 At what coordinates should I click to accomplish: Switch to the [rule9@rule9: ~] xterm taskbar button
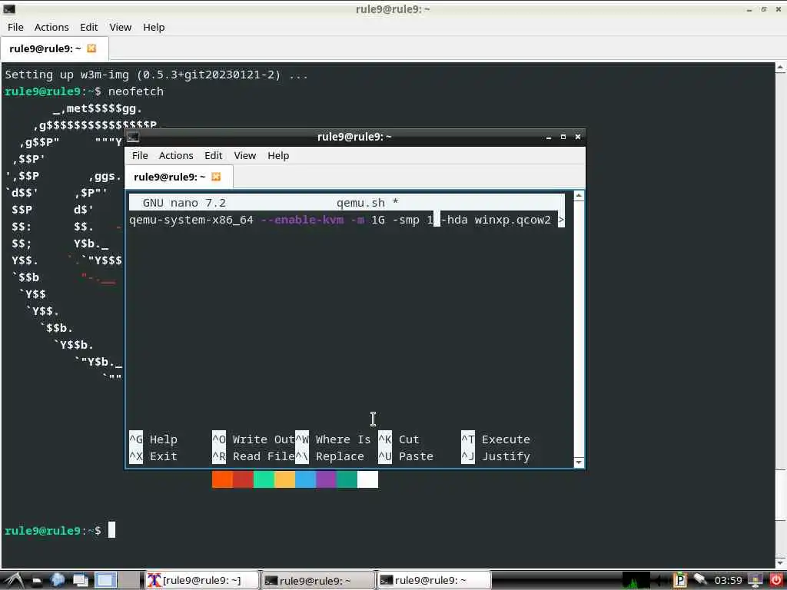202,581
